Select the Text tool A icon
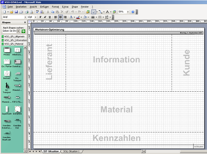Image resolution: width=207 pixels, height=154 pixels. pyautogui.click(x=107, y=12)
